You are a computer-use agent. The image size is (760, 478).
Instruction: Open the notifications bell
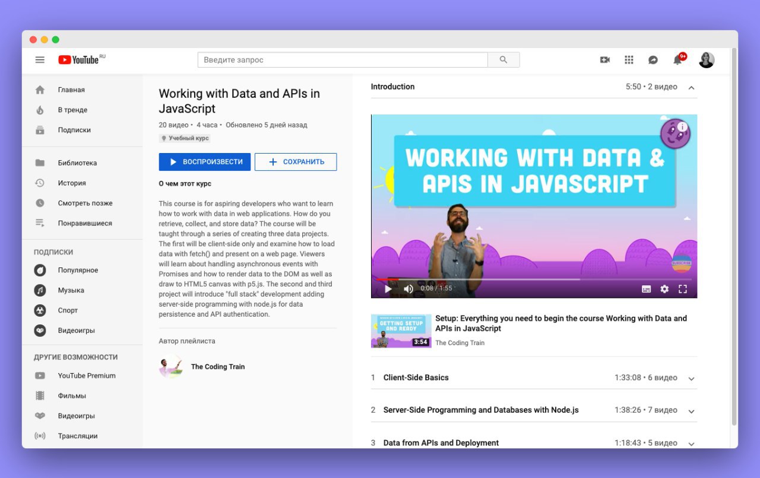pos(677,60)
